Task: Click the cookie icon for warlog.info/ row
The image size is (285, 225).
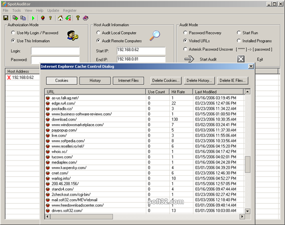Action: pyautogui.click(x=48, y=178)
